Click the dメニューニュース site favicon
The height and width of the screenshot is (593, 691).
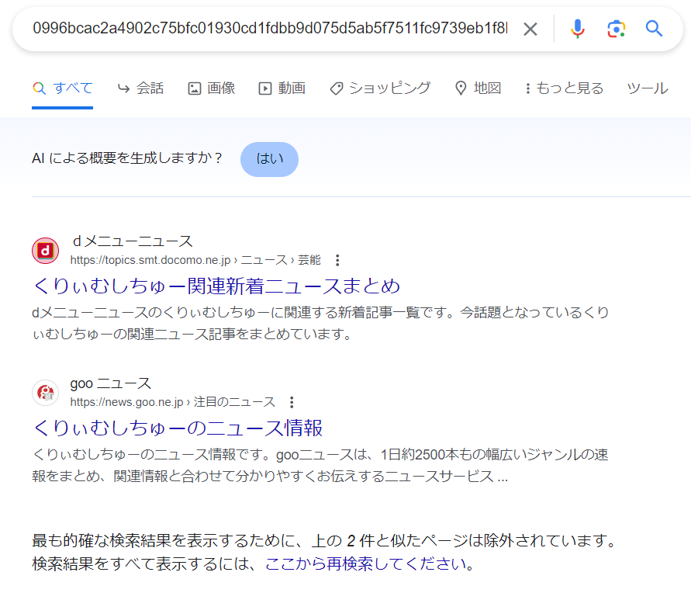click(46, 251)
